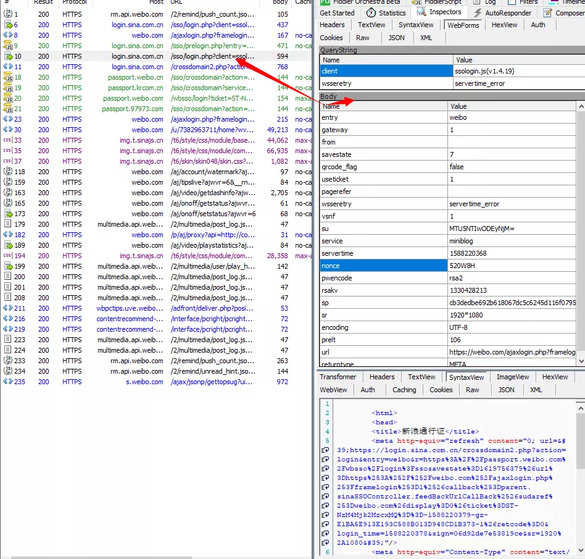This screenshot has width=585, height=559.
Task: Click the document icon of session 208
Action: pyautogui.click(x=7, y=298)
